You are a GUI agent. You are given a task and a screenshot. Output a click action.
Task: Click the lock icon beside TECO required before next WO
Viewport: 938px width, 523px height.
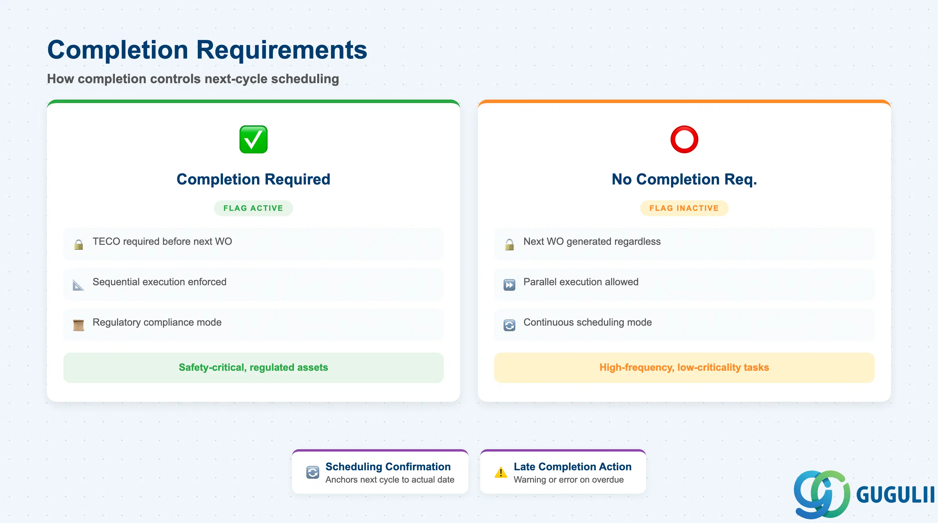pos(79,245)
